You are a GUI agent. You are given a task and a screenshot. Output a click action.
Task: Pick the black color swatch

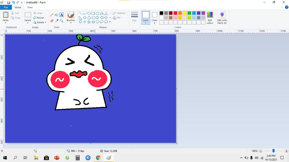(161, 13)
